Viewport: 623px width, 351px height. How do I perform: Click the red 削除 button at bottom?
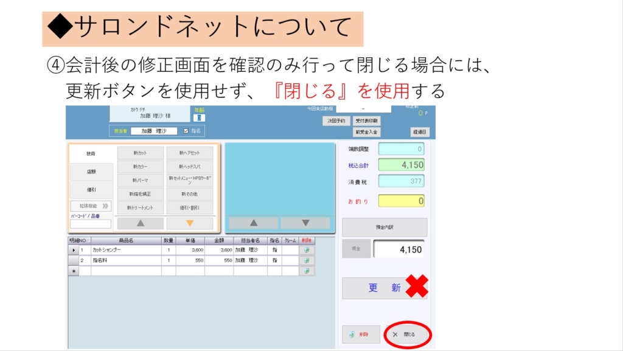[x=361, y=335]
